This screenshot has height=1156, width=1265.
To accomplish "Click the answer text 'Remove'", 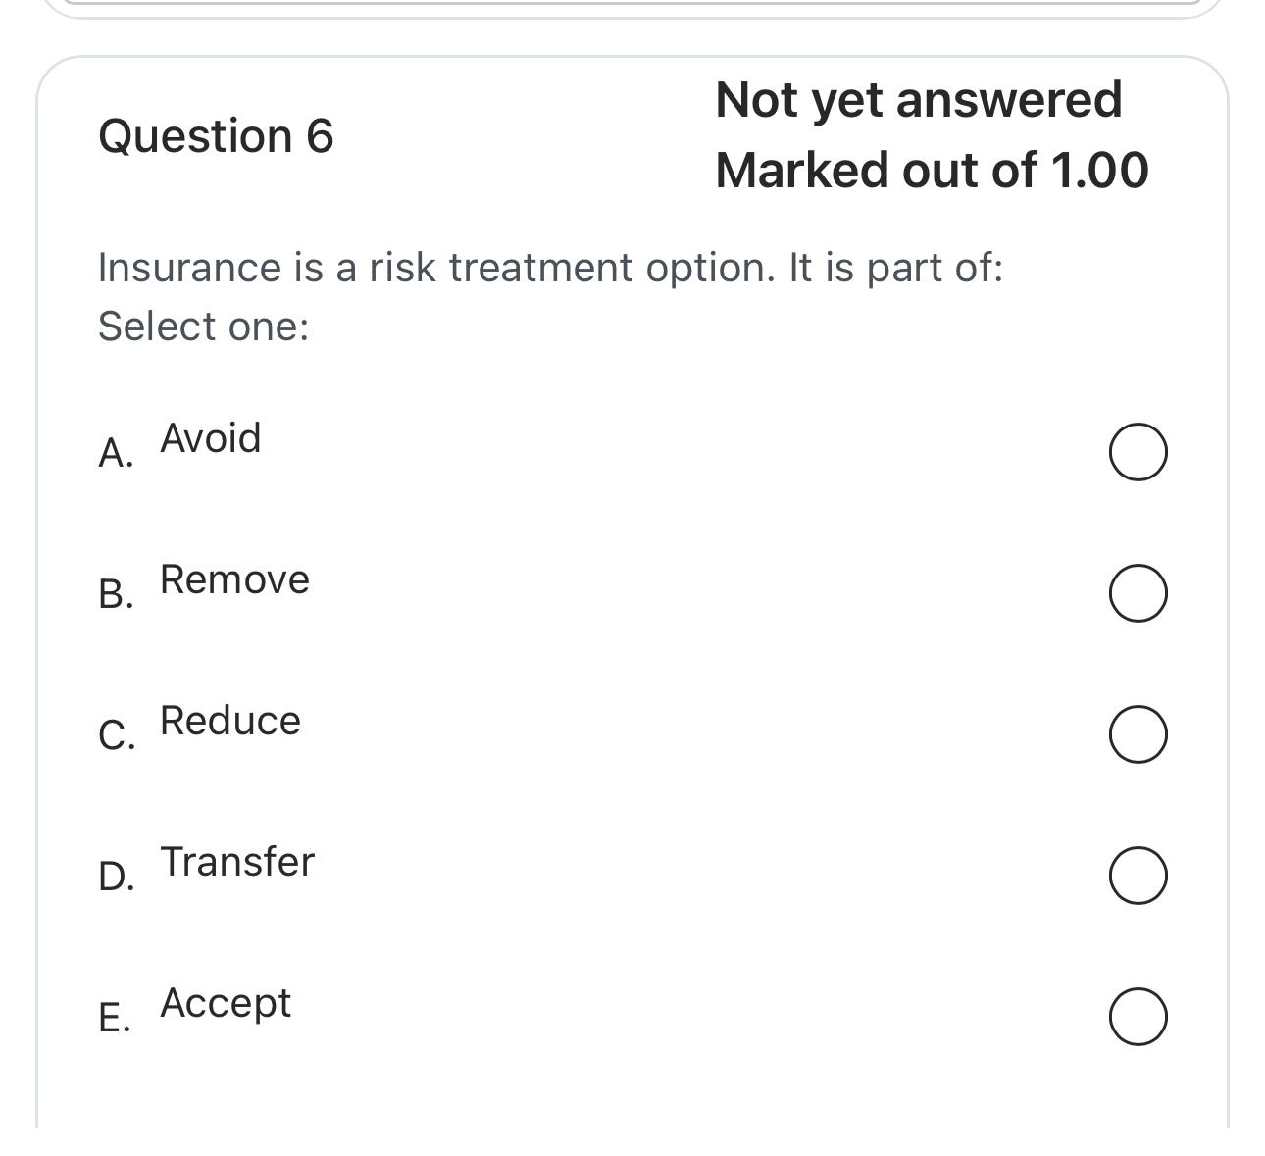I will pyautogui.click(x=233, y=579).
